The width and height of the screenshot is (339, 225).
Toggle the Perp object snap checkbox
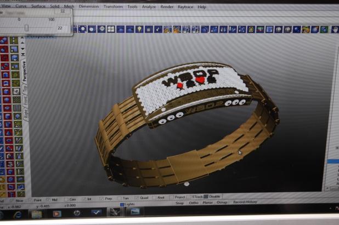101,199
